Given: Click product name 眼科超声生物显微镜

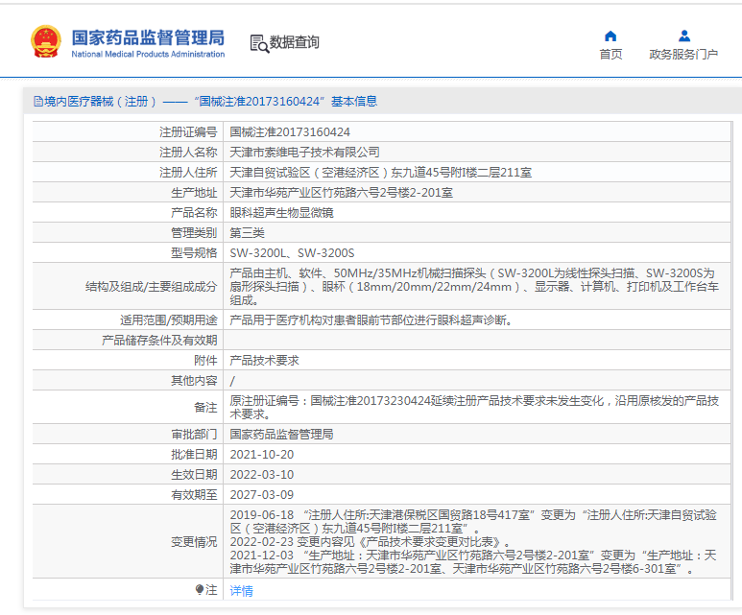Looking at the screenshot, I should pos(281,212).
